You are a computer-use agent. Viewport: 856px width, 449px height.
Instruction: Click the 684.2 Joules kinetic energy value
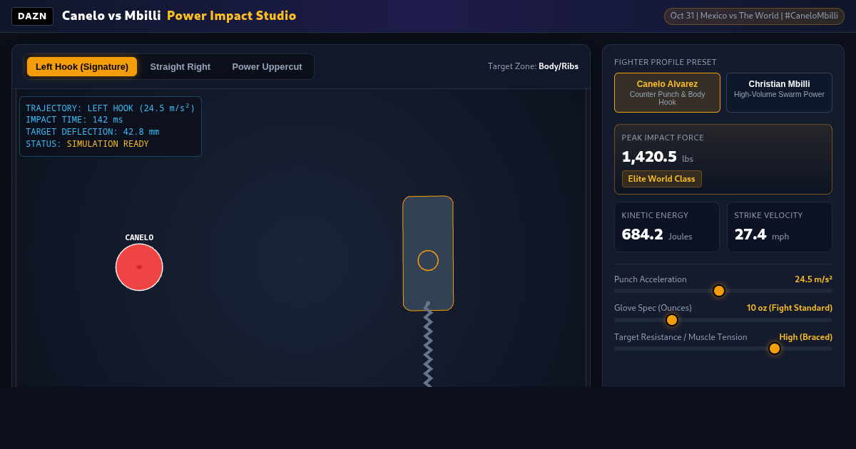[657, 234]
